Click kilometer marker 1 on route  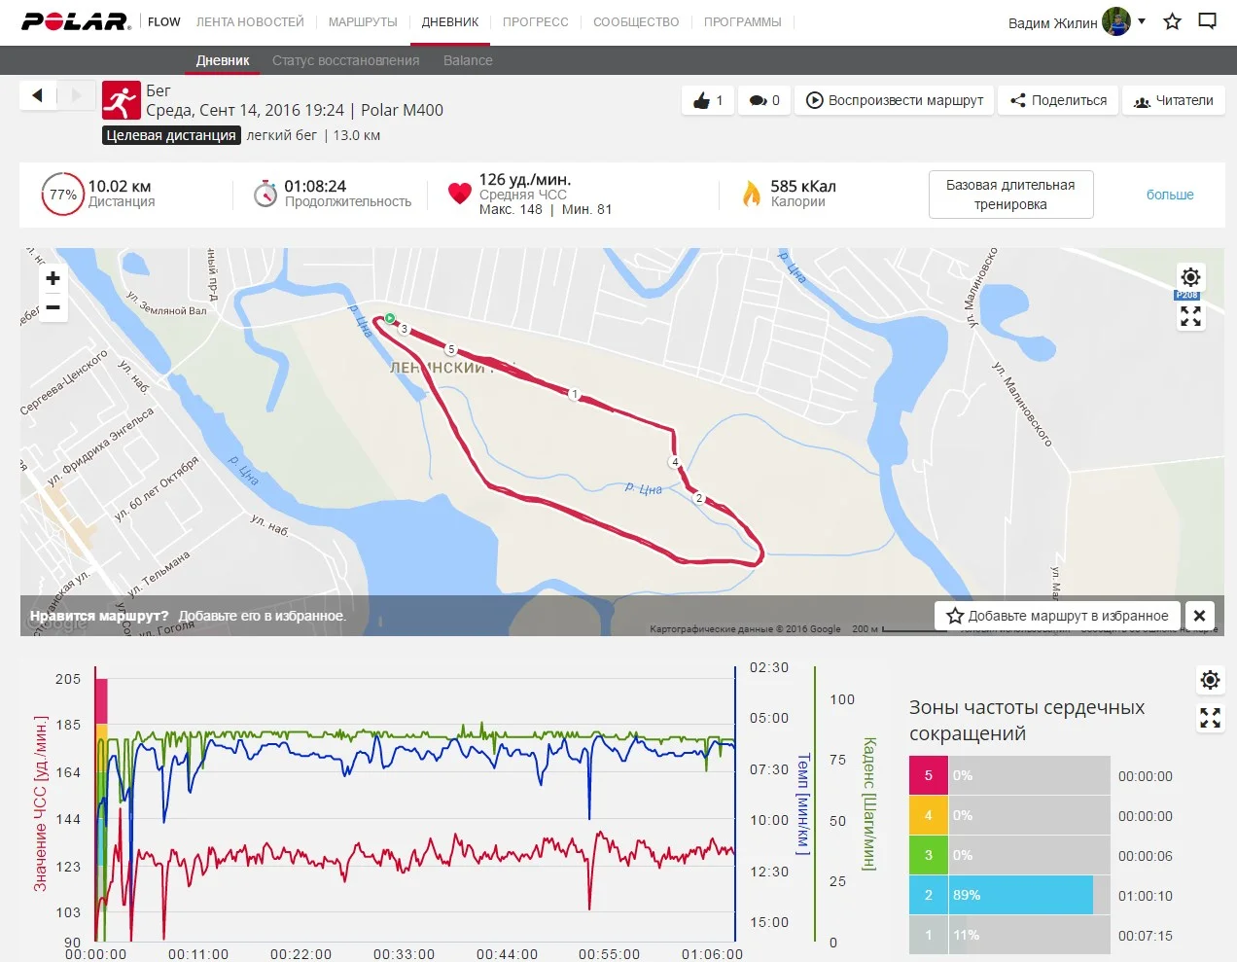click(x=575, y=394)
